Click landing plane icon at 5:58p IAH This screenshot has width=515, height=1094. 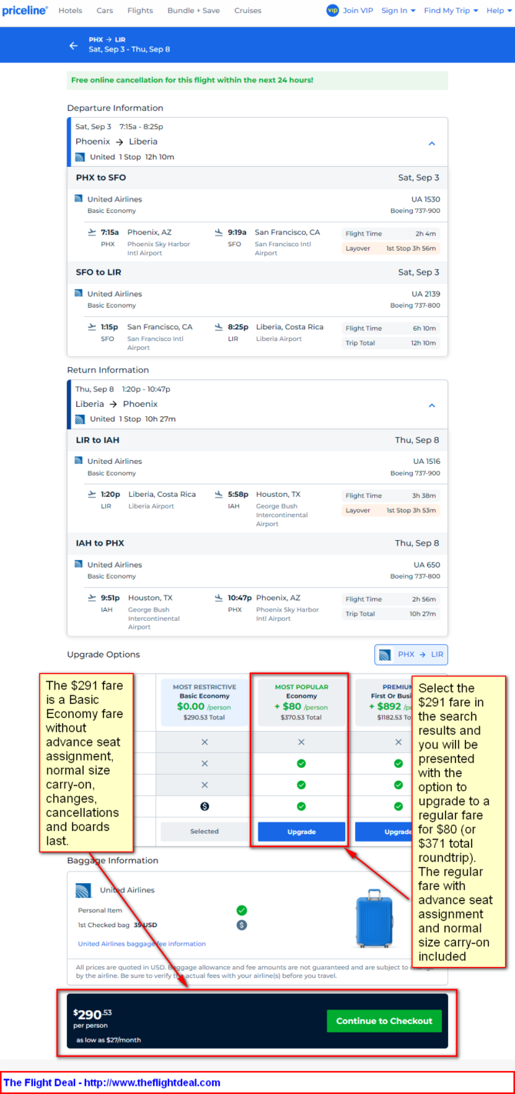click(219, 495)
